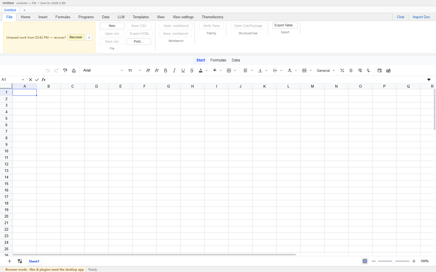
Task: Confirm entry with the formula bar checkmark
Action: [x=37, y=80]
